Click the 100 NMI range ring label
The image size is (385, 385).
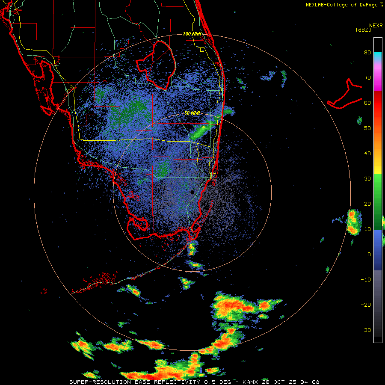point(192,34)
